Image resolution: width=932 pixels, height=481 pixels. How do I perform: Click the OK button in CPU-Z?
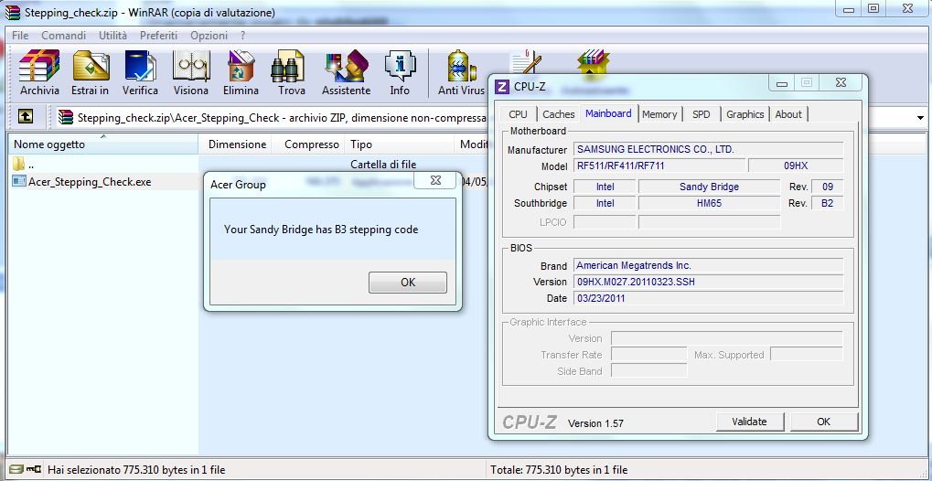click(823, 422)
